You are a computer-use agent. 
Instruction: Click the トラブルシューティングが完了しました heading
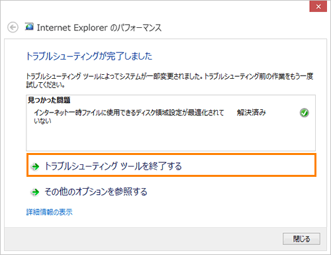click(x=89, y=56)
